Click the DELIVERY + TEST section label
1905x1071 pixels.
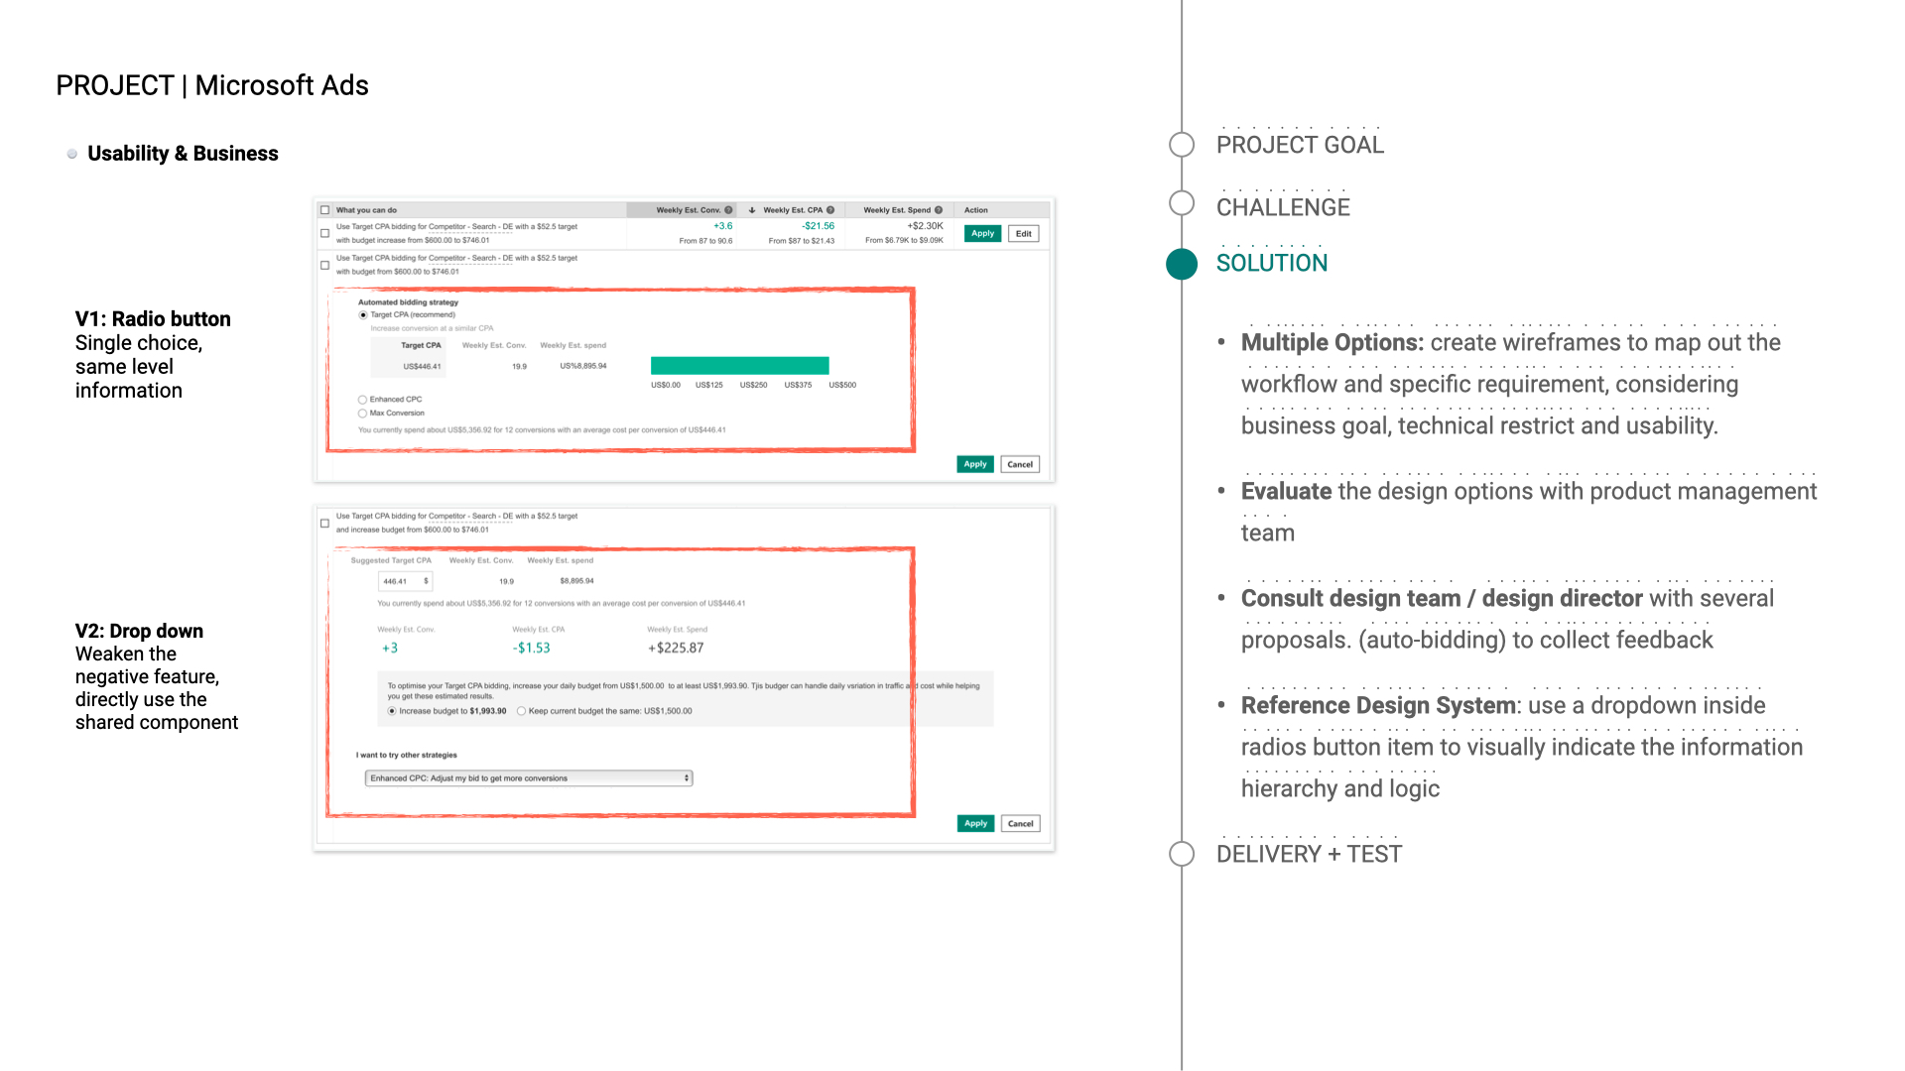[1309, 854]
